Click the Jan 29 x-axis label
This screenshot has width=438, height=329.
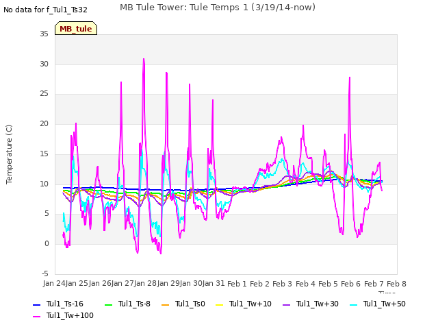pos(168,283)
